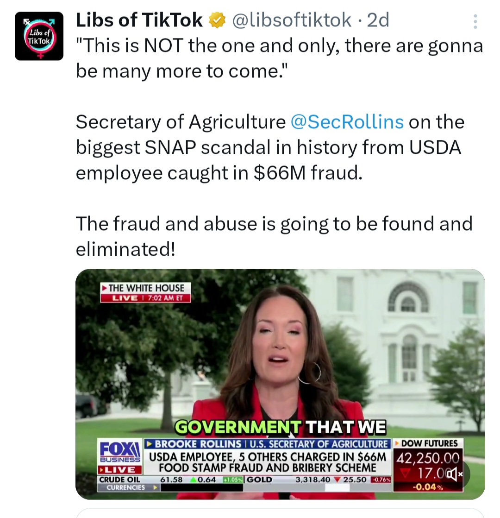
Task: Expand the Currencies arrow in ticker
Action: (x=155, y=487)
